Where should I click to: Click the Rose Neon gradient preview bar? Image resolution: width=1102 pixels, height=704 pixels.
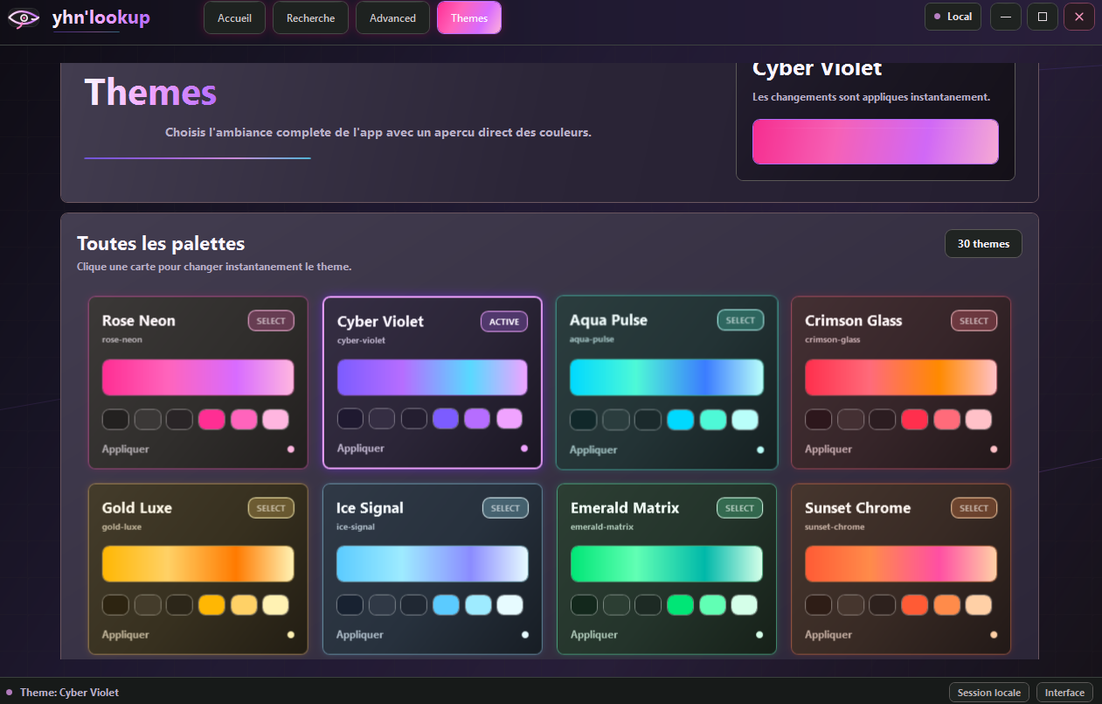[x=198, y=378]
